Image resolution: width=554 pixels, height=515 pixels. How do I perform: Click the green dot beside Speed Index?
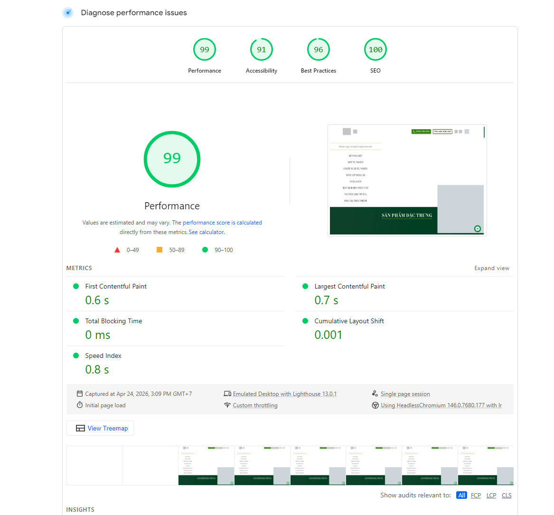[76, 356]
